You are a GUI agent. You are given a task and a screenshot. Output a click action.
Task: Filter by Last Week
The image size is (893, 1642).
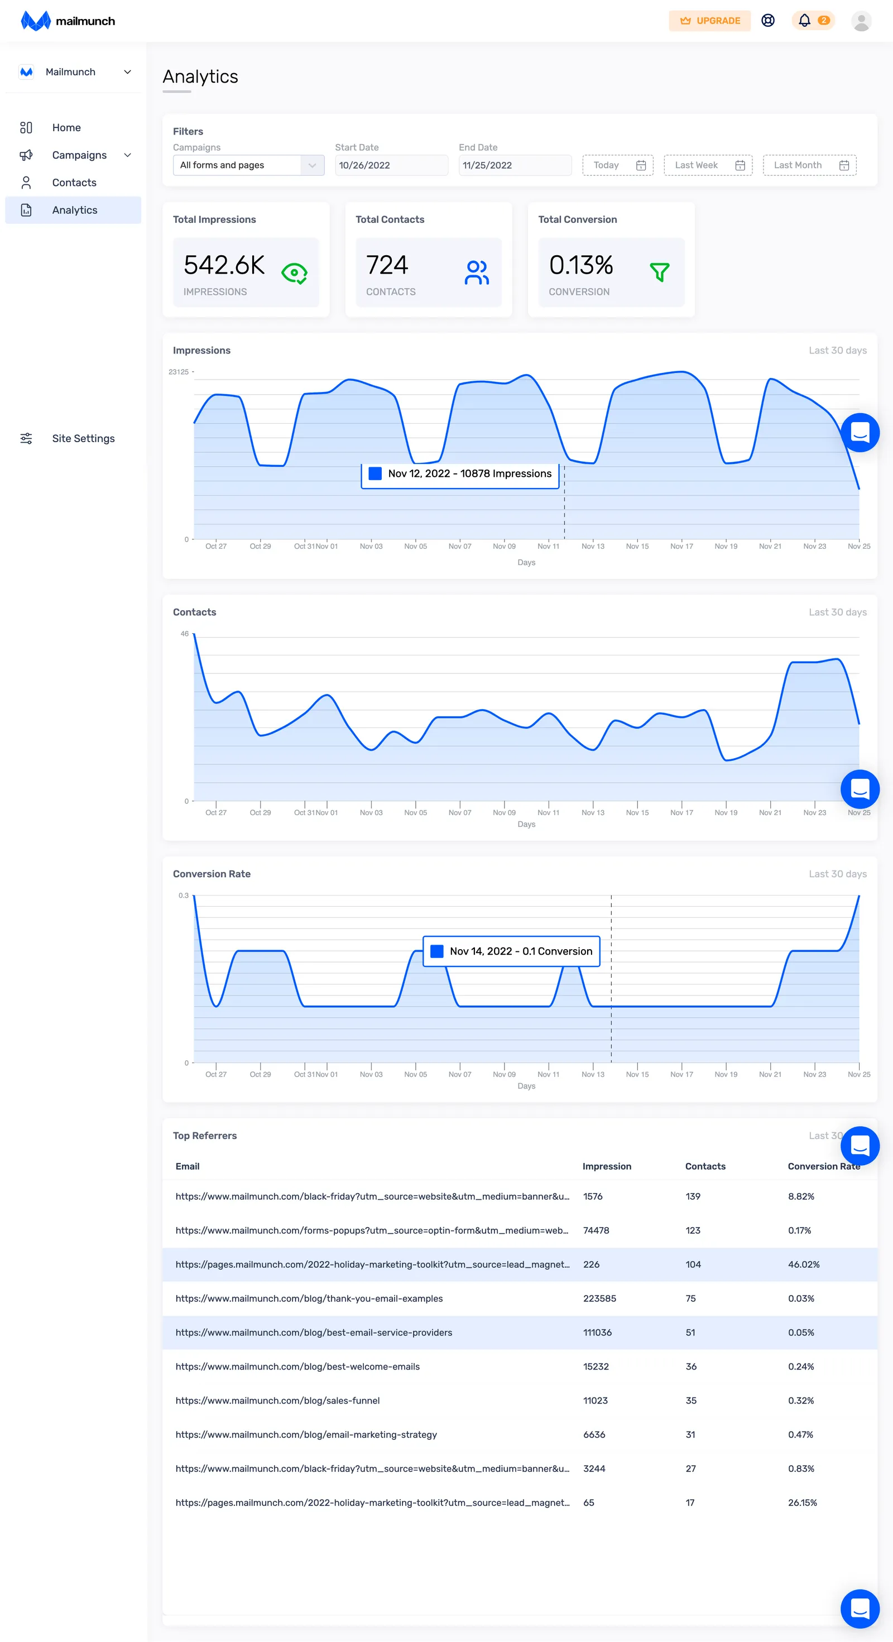coord(708,165)
